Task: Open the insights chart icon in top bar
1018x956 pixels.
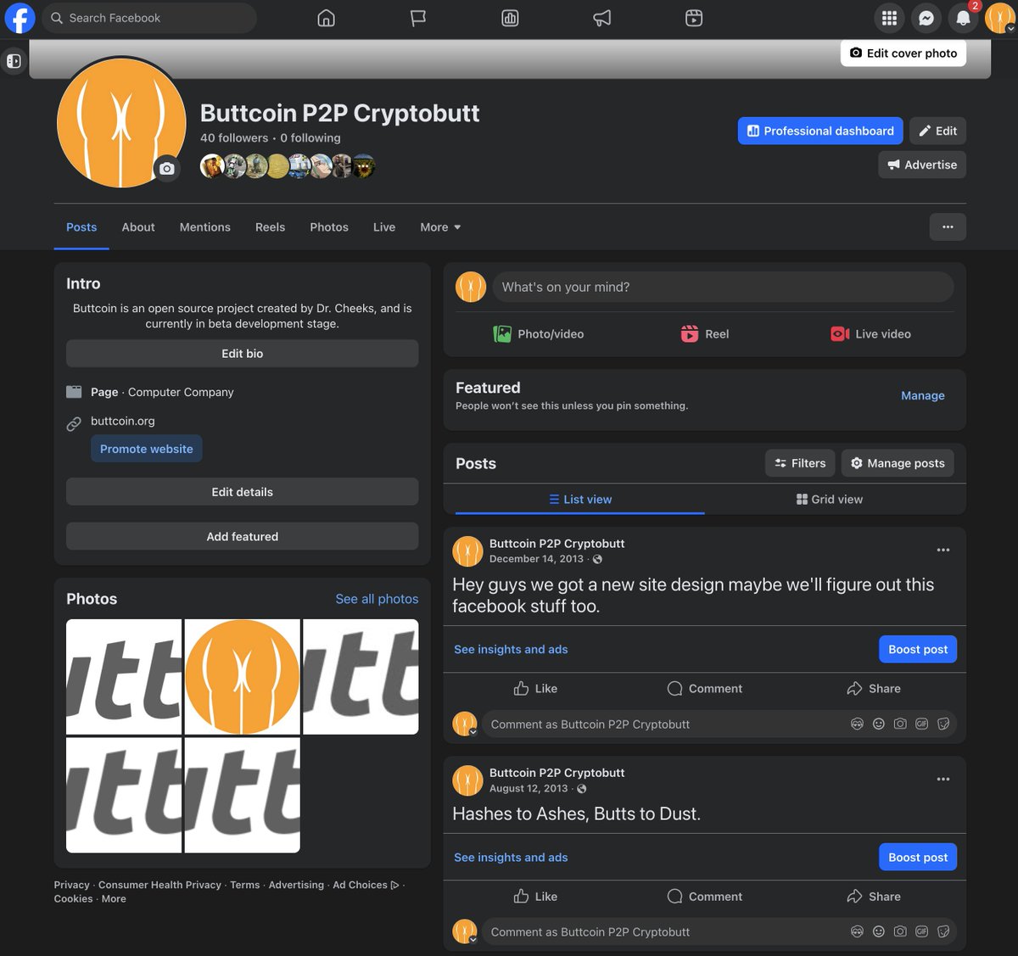Action: coord(510,17)
